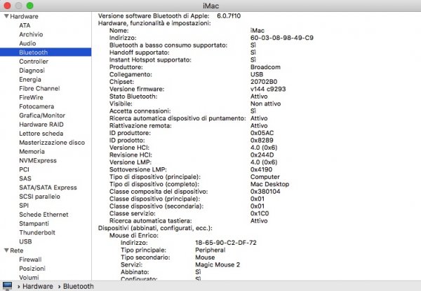This screenshot has height=291, width=421.
Task: Select ATA in the sidebar
Action: coord(25,25)
